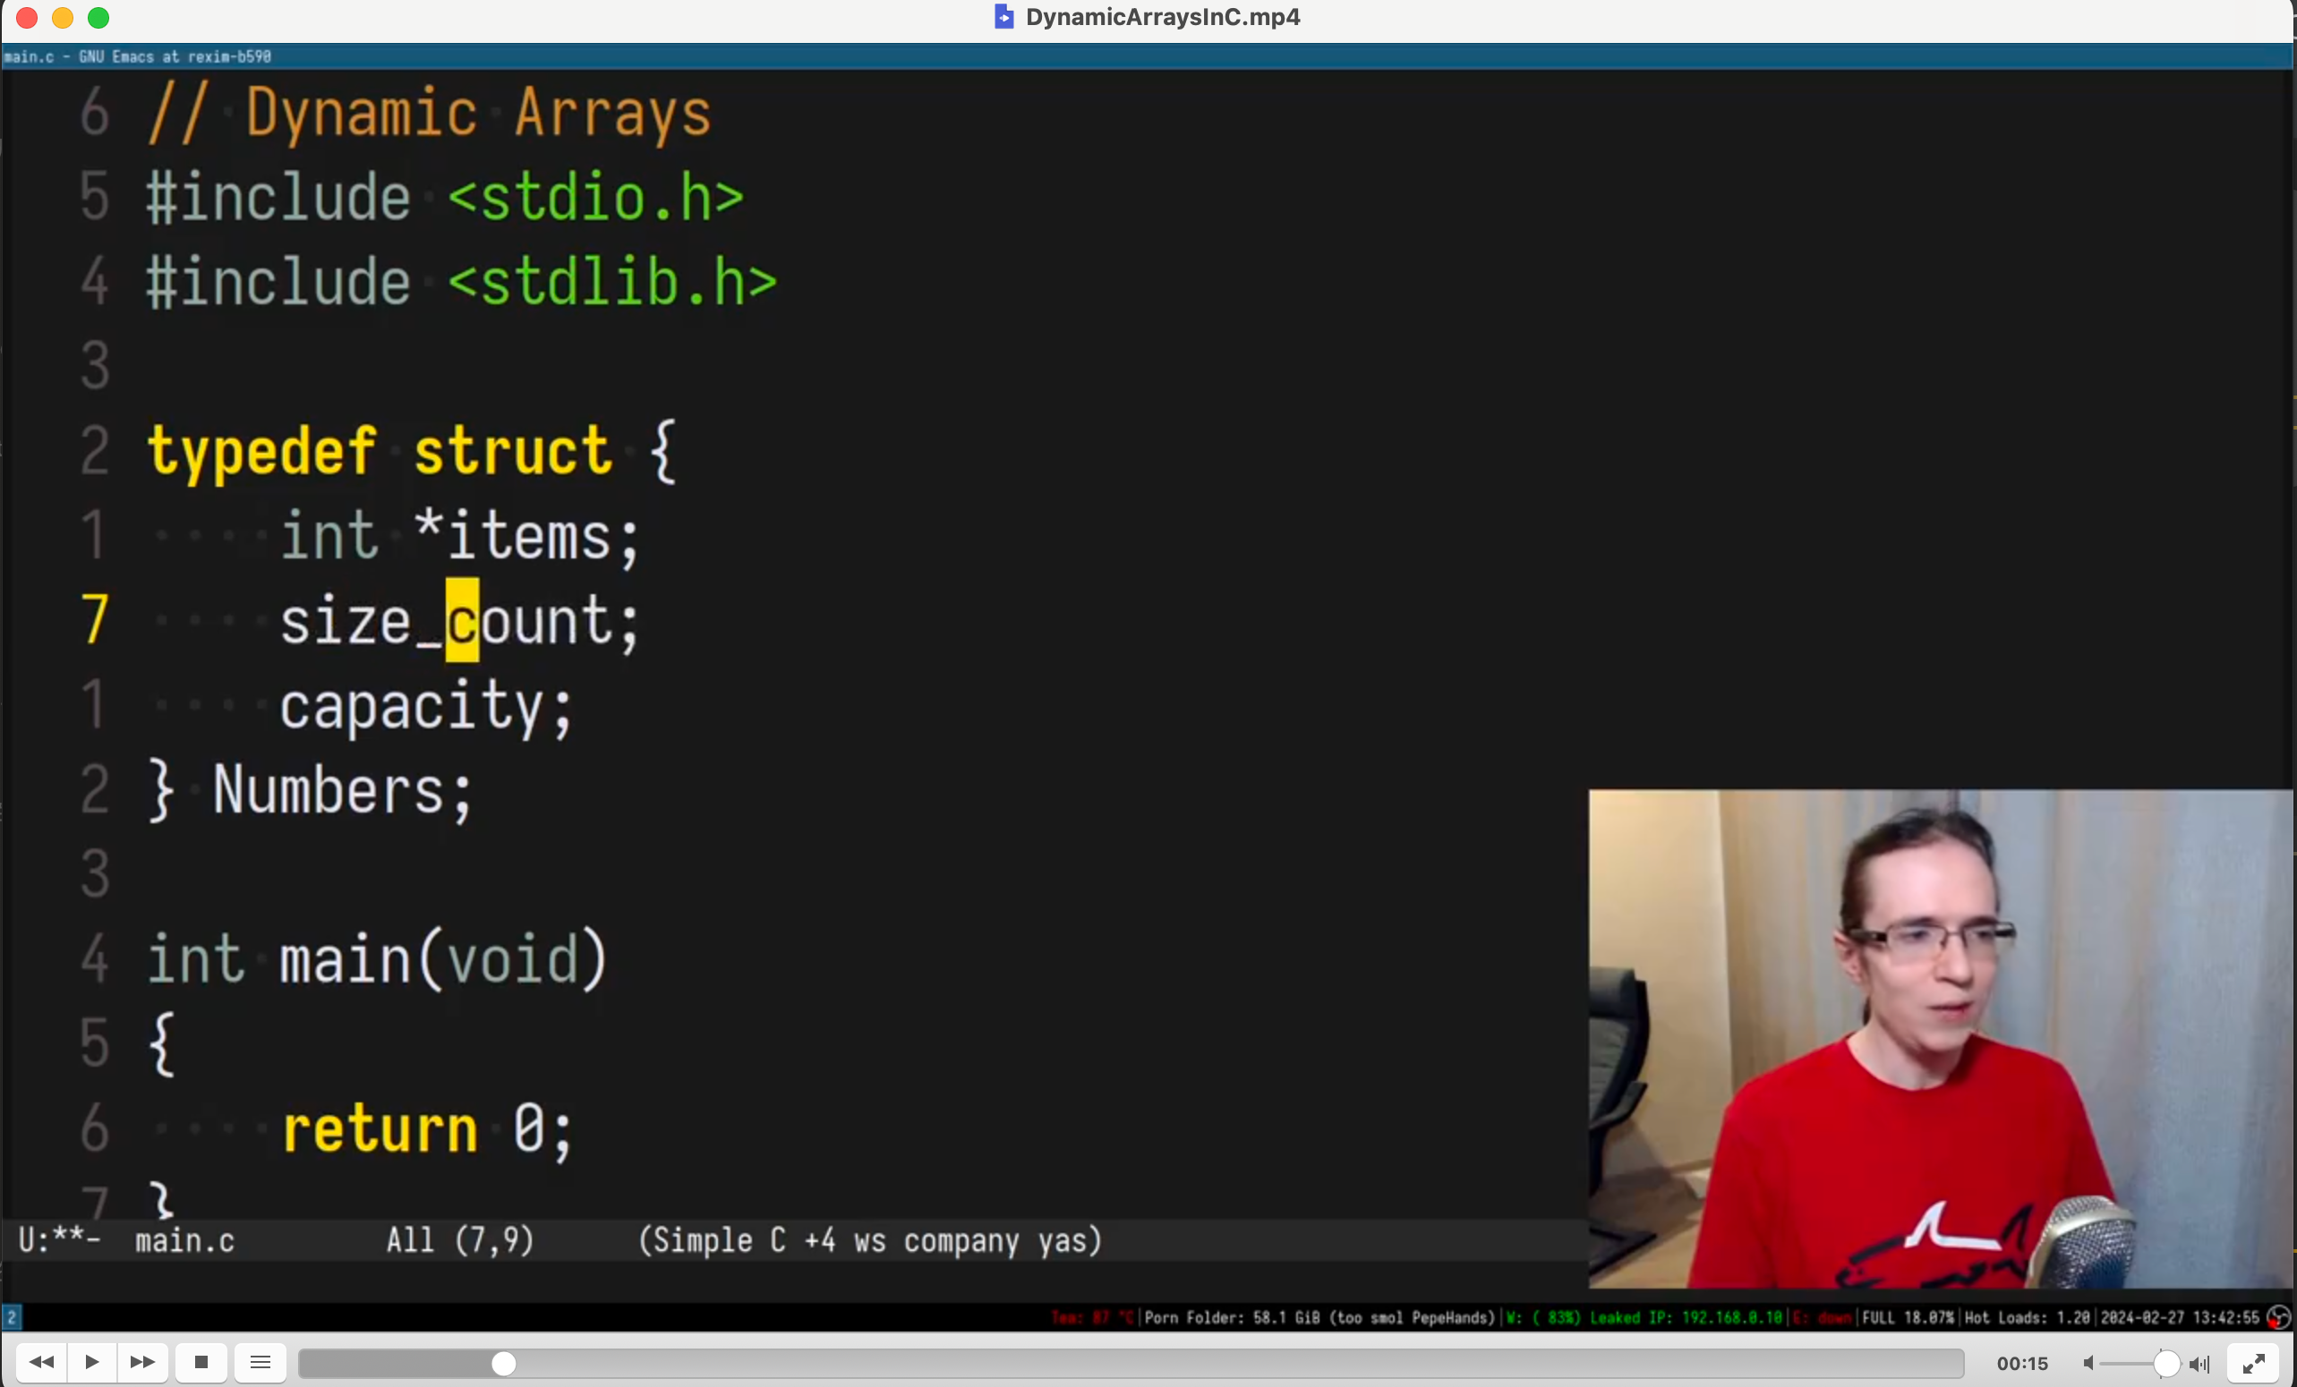Click the DynamicArraysInC.mp4 window title
Viewport: 2297px width, 1387px height.
tap(1162, 17)
